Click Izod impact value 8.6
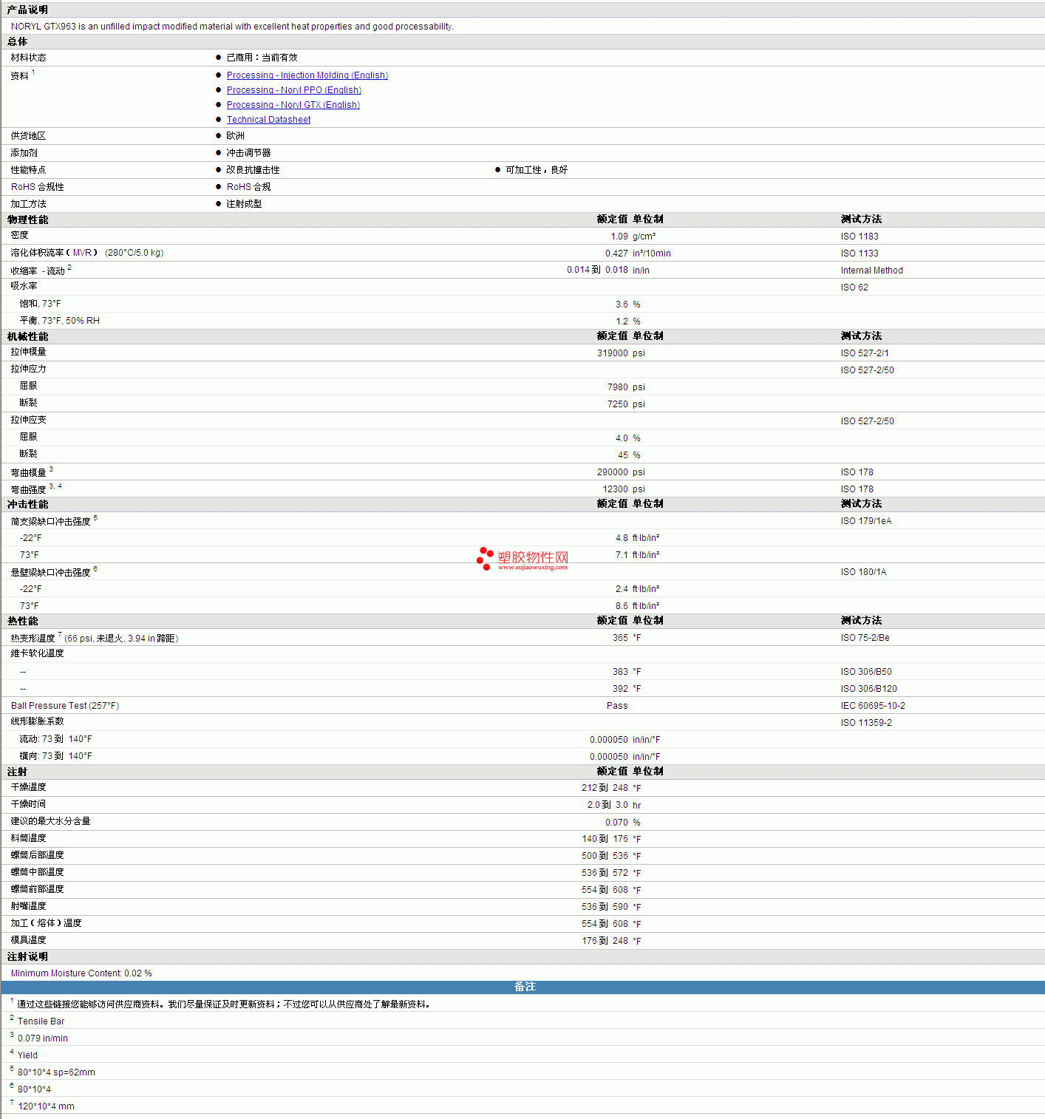This screenshot has width=1045, height=1119. point(622,606)
